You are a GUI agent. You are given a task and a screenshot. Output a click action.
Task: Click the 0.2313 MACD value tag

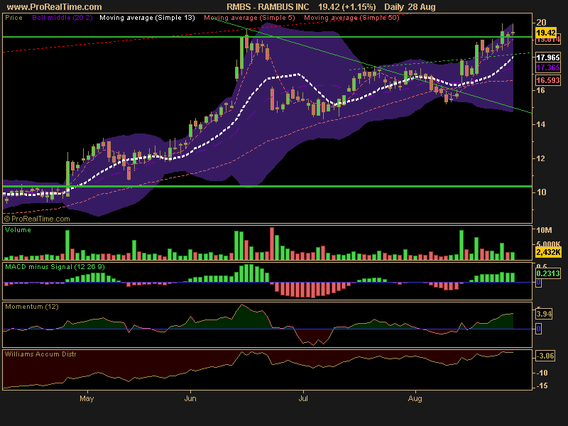click(x=548, y=273)
